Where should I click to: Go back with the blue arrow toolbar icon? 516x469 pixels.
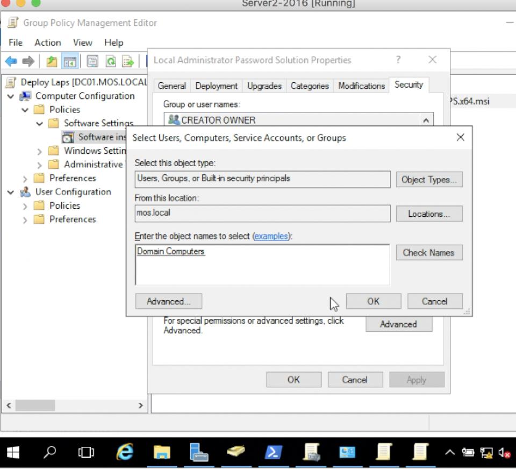coord(11,61)
